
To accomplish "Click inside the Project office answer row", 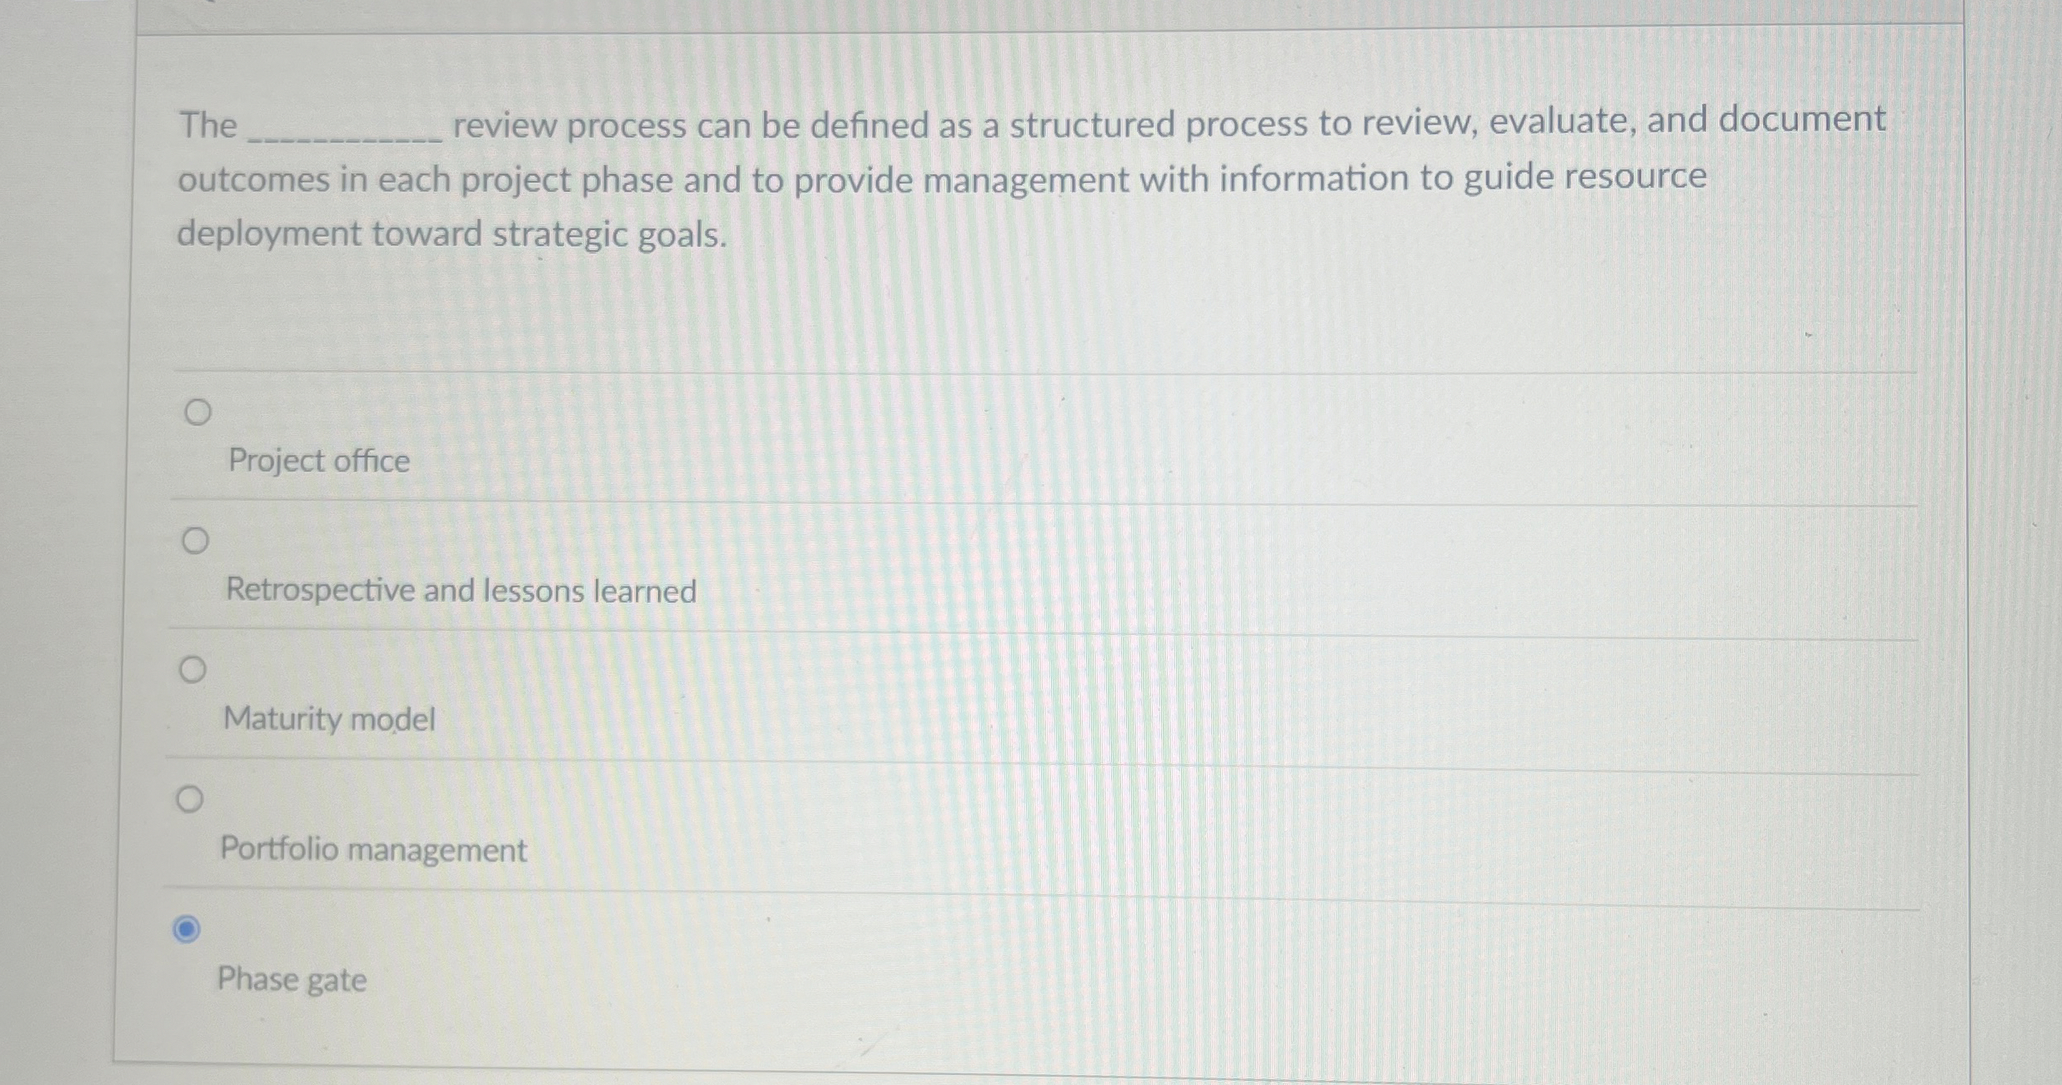I will [x=750, y=437].
